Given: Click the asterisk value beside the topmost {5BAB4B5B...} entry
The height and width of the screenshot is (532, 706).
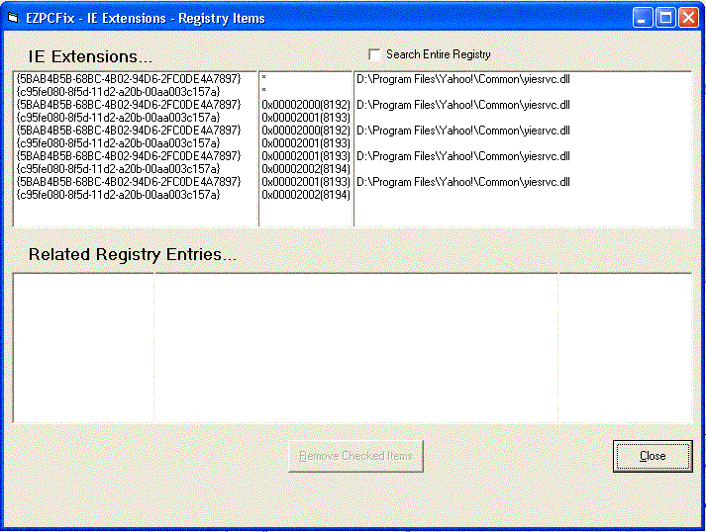Looking at the screenshot, I should (x=263, y=78).
